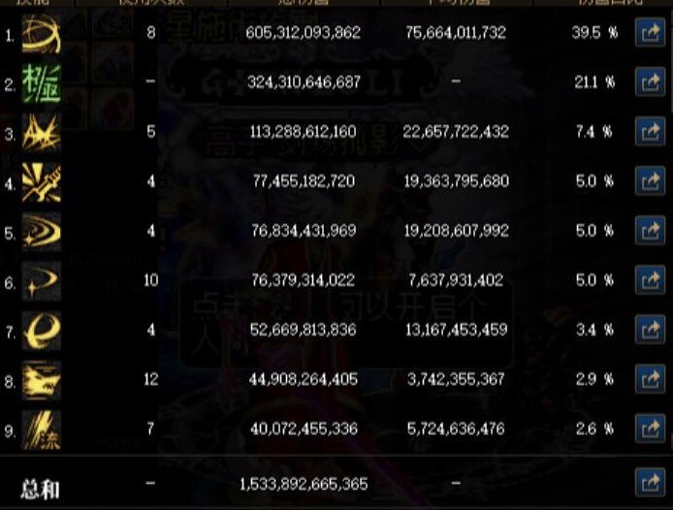The image size is (673, 510).
Task: Share the 39.5 % damage row
Action: click(648, 34)
